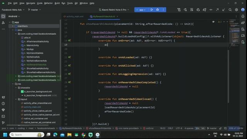
Task: Open MyNativeBannerAds in project tree
Action: (37, 61)
